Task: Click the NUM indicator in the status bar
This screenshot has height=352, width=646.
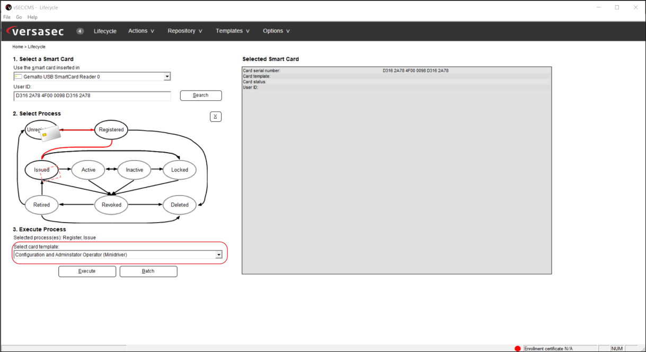Action: [x=617, y=349]
